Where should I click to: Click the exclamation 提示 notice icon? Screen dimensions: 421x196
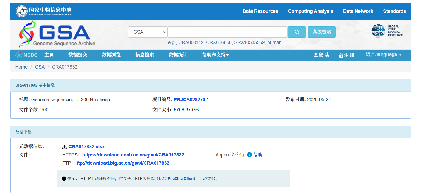click(x=64, y=179)
